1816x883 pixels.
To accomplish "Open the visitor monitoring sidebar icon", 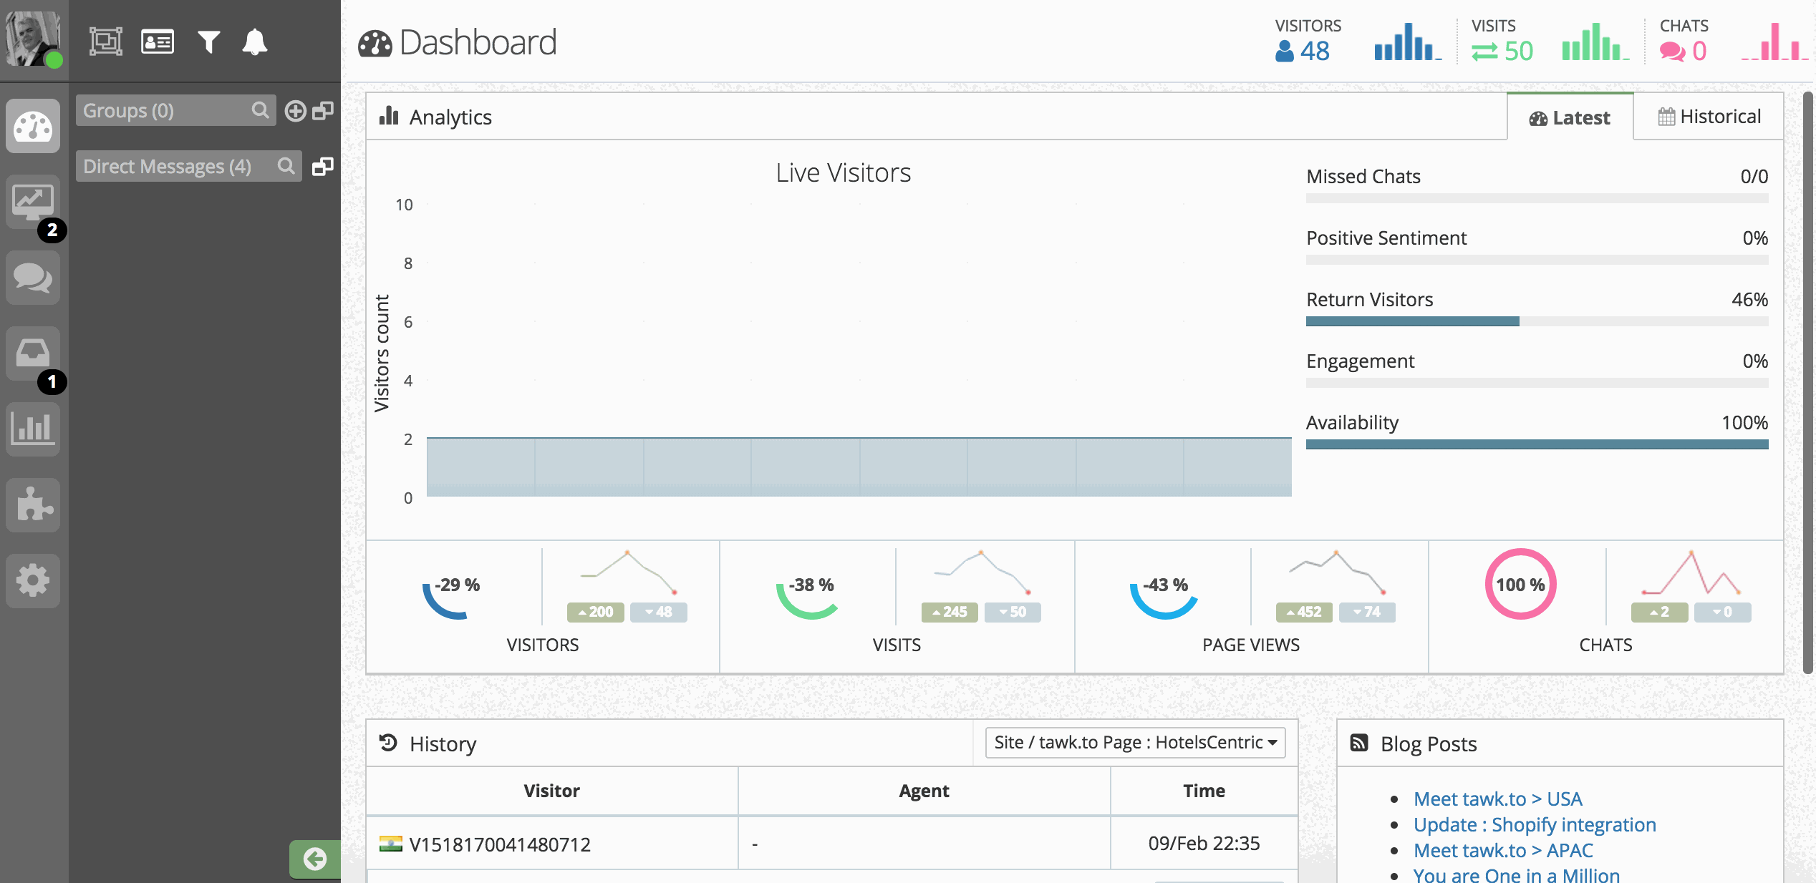I will 33,203.
